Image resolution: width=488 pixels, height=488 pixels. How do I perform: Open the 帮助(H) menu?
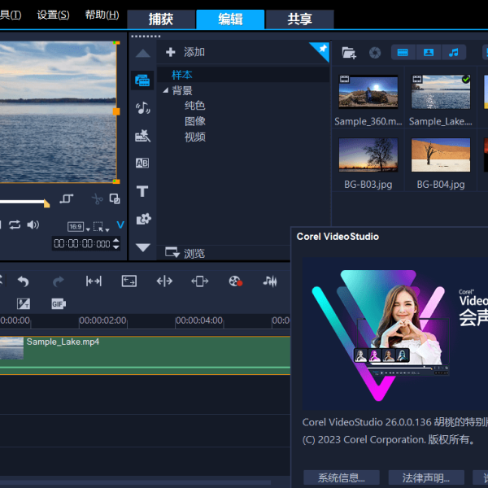click(102, 15)
